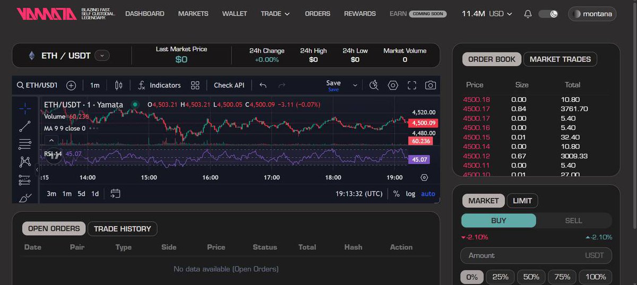Choose the Market order type

(484, 201)
